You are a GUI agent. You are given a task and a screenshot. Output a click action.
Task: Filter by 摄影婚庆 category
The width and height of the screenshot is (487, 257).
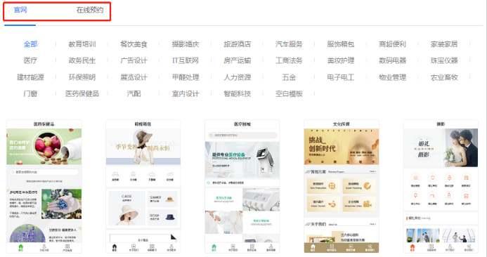click(186, 44)
